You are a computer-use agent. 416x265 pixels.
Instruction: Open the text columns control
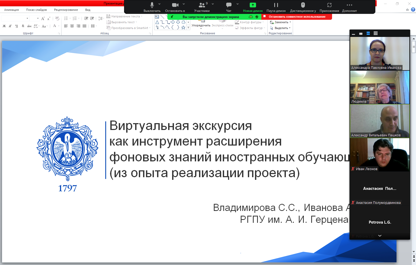pos(93,26)
